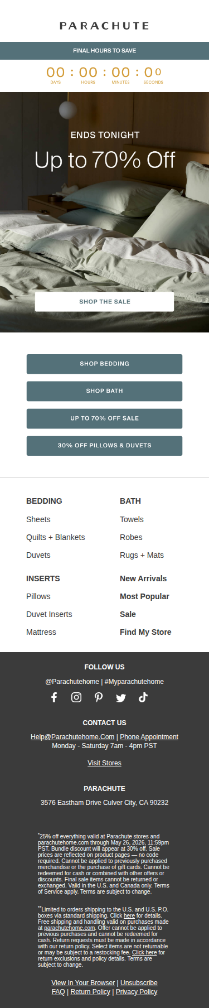209x1008 pixels.
Task: Open Towels under Bath
Action: [132, 519]
